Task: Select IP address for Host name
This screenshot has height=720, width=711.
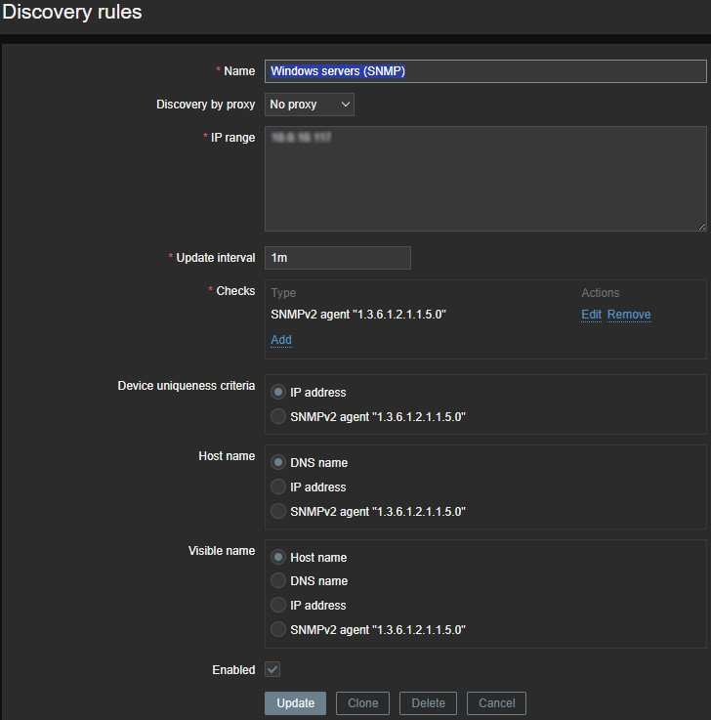Action: pos(279,487)
